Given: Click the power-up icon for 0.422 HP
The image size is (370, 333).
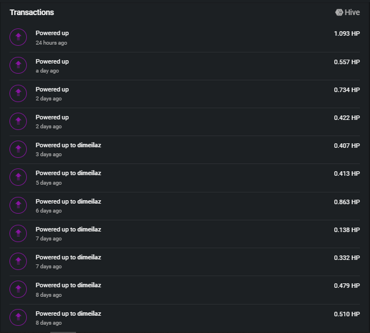Looking at the screenshot, I should pos(18,121).
